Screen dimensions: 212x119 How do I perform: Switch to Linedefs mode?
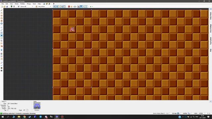pos(2,30)
